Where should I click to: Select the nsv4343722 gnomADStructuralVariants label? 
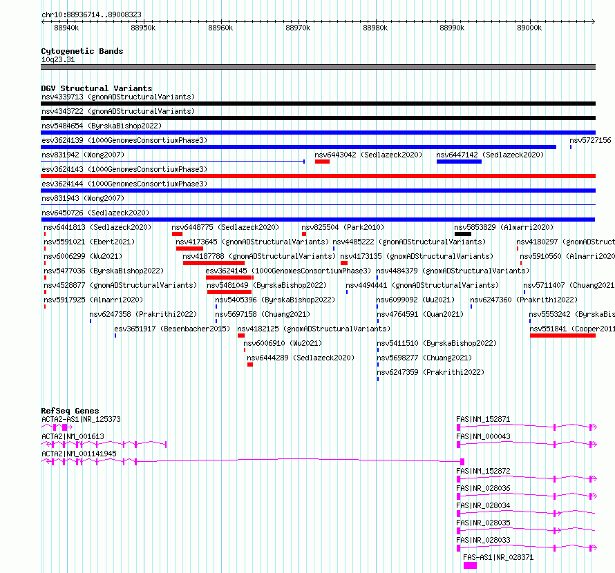pyautogui.click(x=118, y=111)
